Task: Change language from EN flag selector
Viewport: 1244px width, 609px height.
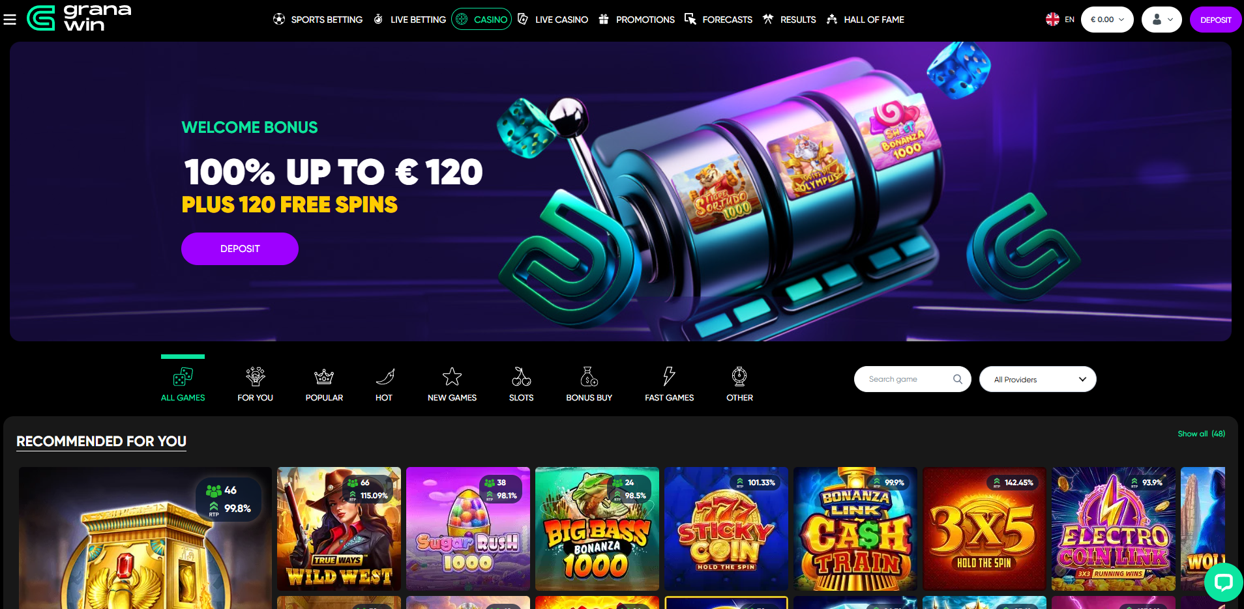Action: [1060, 20]
